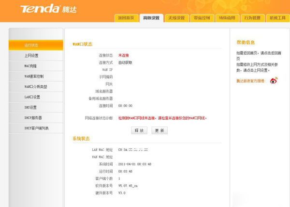Open 上网设置 from the sidebar
This screenshot has height=207, width=290.
click(36, 56)
